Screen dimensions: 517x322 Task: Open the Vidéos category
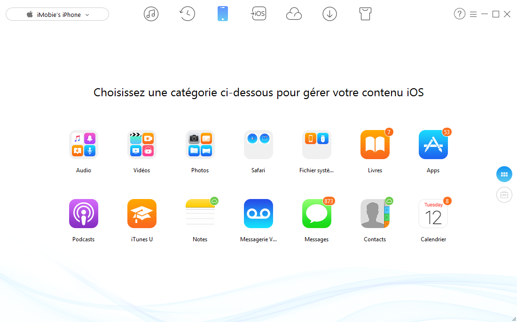pyautogui.click(x=142, y=145)
